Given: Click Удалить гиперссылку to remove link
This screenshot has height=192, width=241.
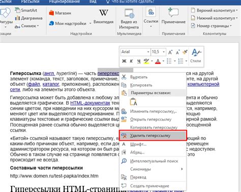Looking at the screenshot, I should pyautogui.click(x=153, y=136).
